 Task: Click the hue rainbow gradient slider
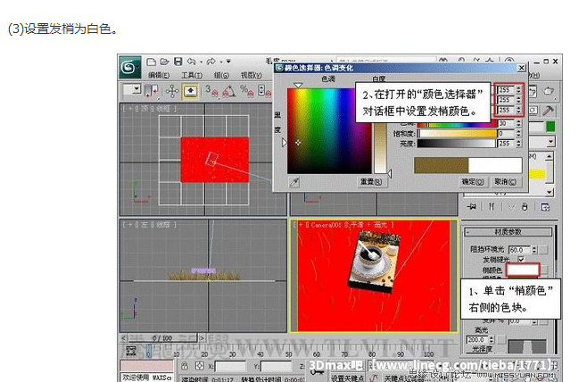click(x=457, y=124)
